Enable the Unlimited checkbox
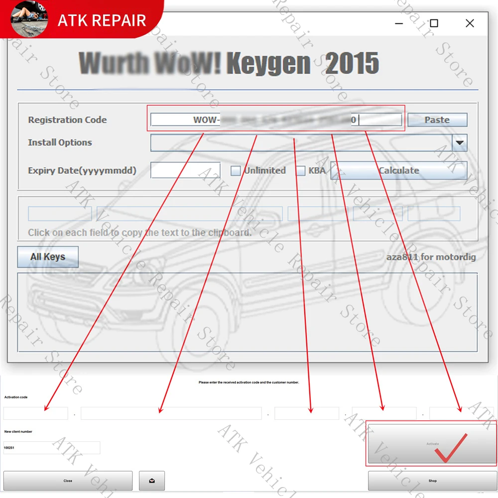The image size is (498, 498). point(236,170)
